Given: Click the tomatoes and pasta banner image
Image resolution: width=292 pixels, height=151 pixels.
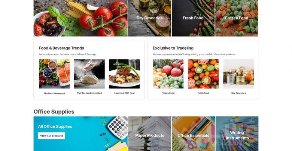Looking at the screenshot, I should point(80,18).
